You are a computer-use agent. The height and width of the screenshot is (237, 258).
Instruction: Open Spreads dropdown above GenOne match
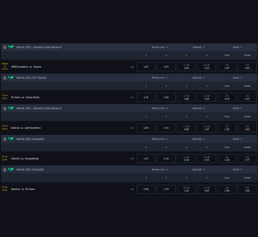pyautogui.click(x=199, y=169)
